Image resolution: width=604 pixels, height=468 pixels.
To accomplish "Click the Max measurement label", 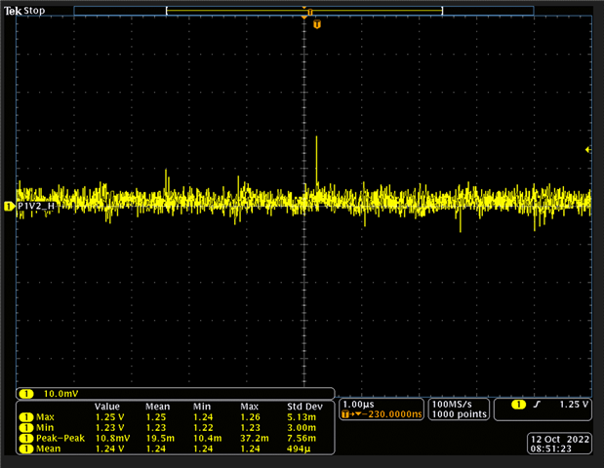I will click(x=45, y=417).
